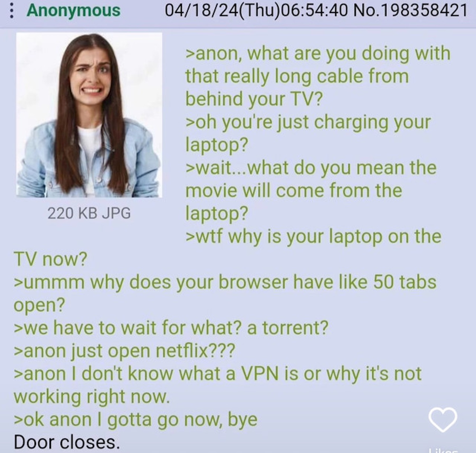476x453 pixels.
Task: Click the "a torrent?" greentext line
Action: pos(171,328)
